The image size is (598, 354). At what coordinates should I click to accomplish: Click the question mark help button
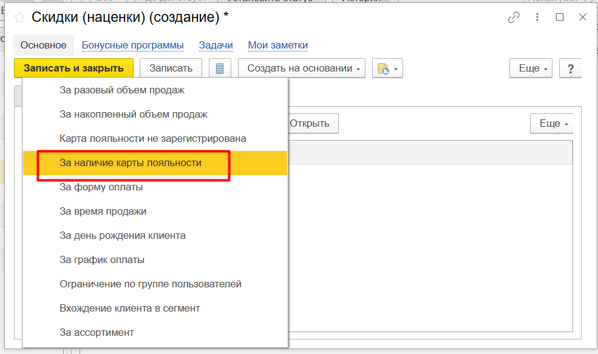click(571, 68)
